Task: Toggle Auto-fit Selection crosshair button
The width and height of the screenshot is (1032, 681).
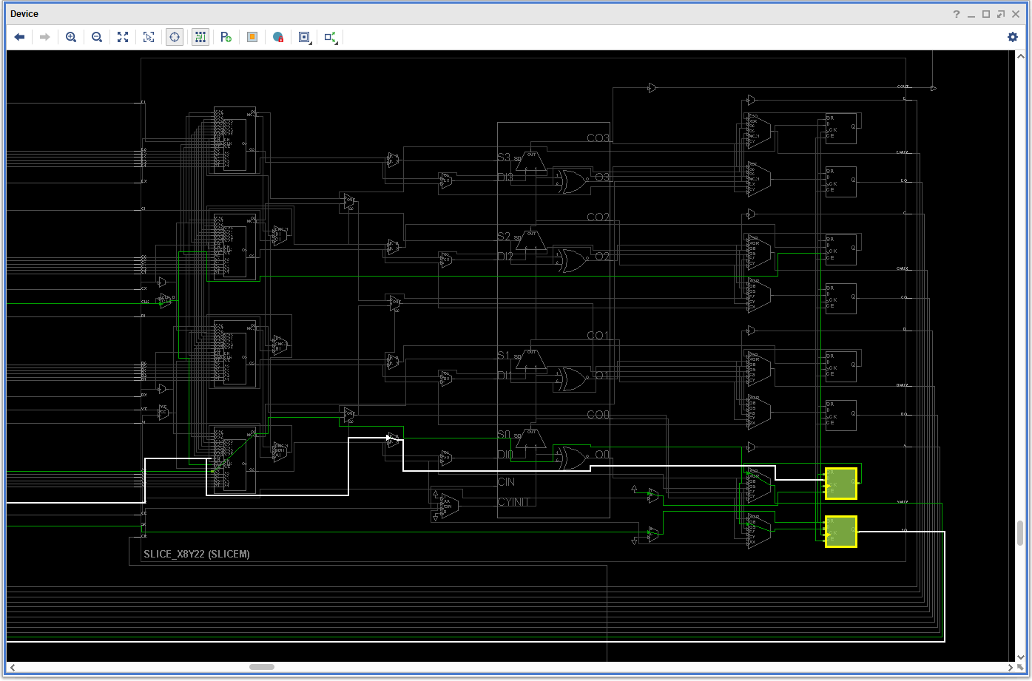Action: coord(175,37)
